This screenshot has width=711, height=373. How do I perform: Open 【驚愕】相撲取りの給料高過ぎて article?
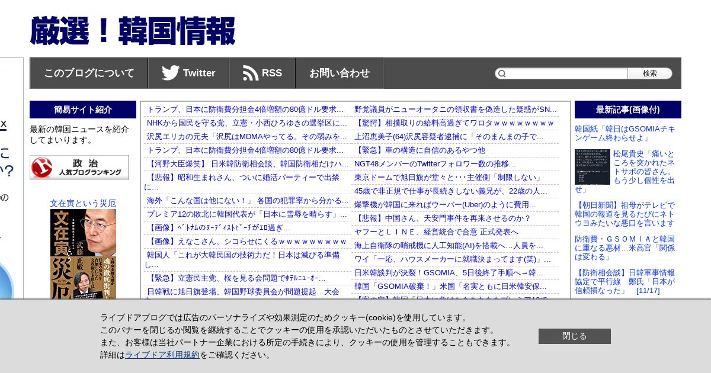[454, 123]
